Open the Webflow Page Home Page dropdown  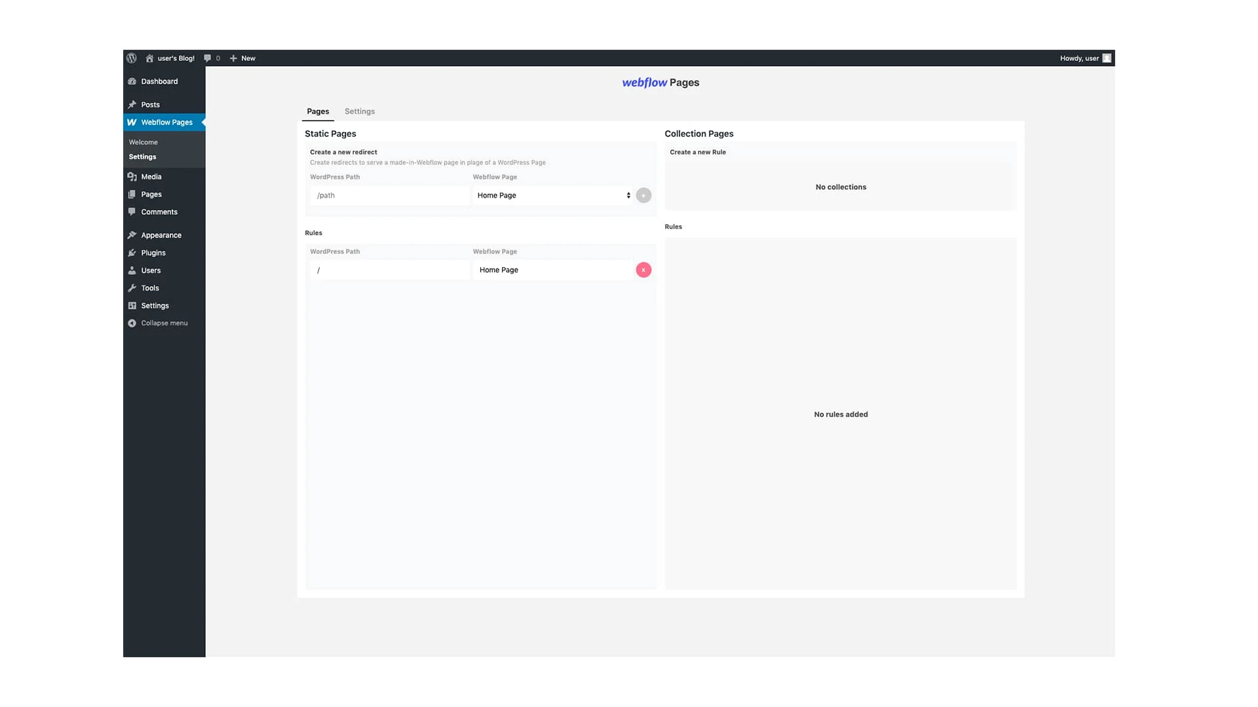tap(552, 195)
